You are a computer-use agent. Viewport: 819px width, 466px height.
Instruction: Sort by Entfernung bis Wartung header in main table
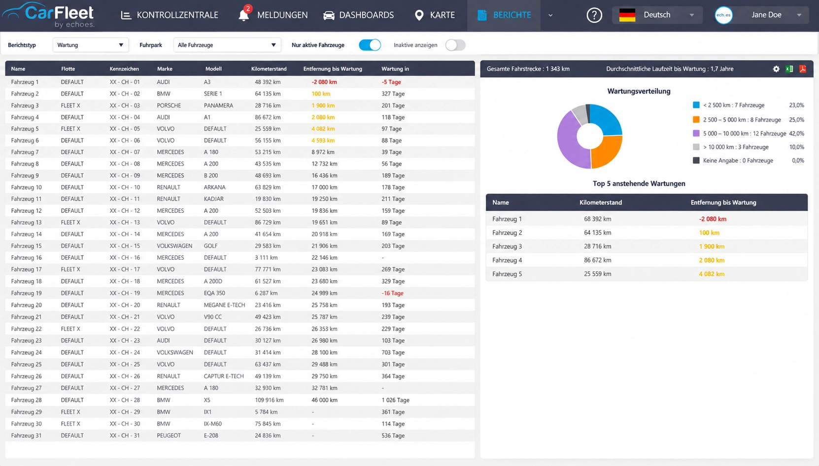point(333,69)
